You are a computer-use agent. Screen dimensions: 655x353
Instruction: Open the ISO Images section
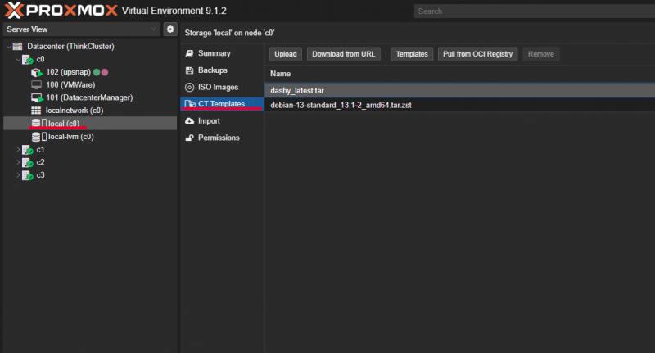click(218, 88)
